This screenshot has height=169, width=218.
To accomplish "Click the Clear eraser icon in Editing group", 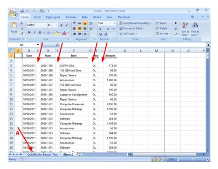I will click(x=176, y=34).
